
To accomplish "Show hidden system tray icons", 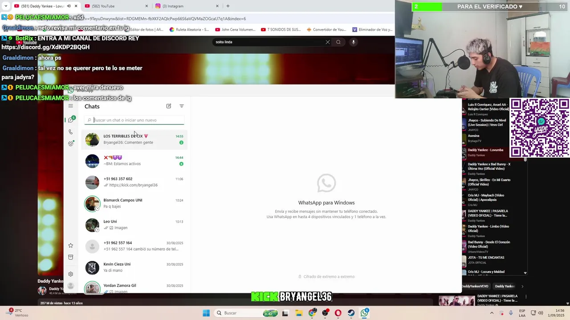I will point(493,313).
